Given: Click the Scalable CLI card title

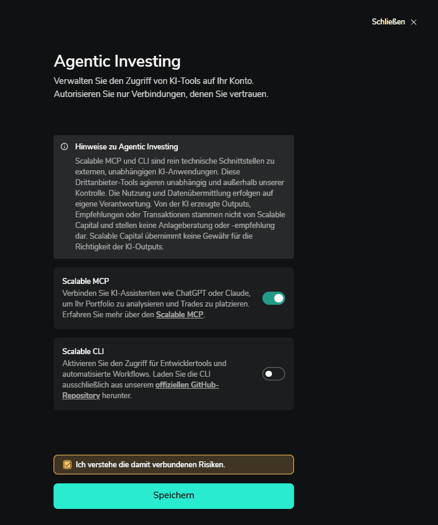Looking at the screenshot, I should (x=83, y=351).
